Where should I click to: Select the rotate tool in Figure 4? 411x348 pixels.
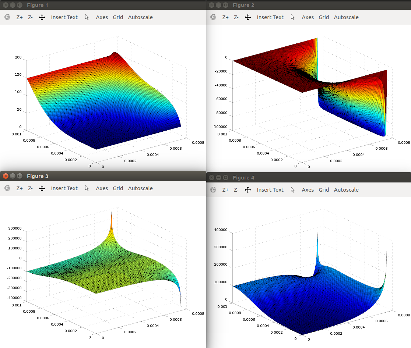[213, 190]
